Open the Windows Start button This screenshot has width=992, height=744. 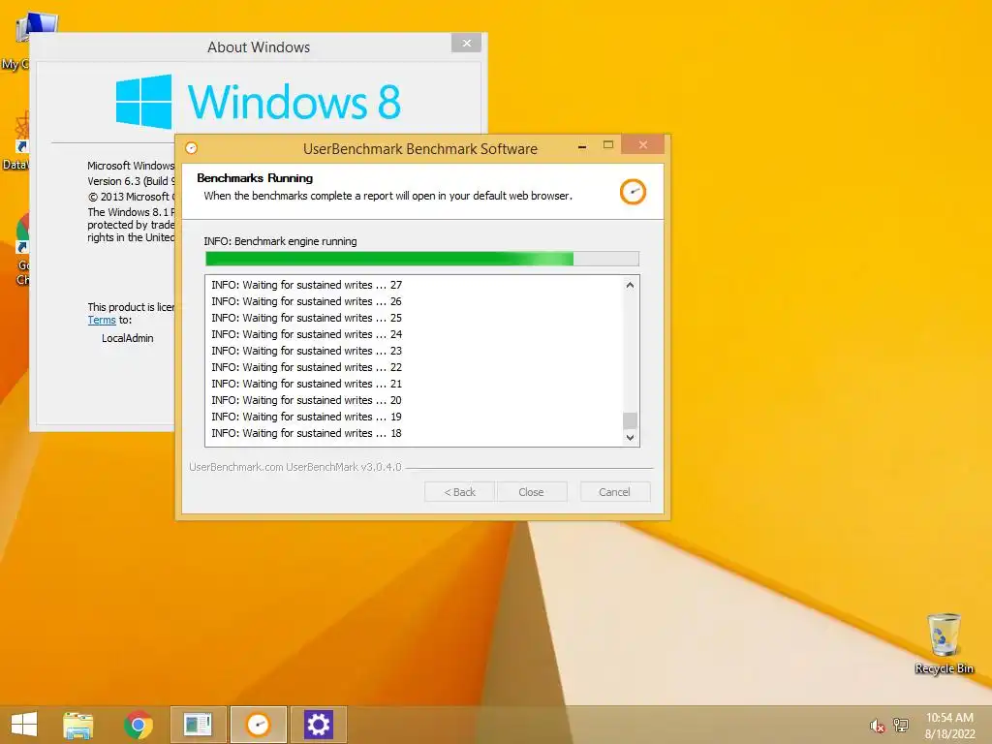24,725
